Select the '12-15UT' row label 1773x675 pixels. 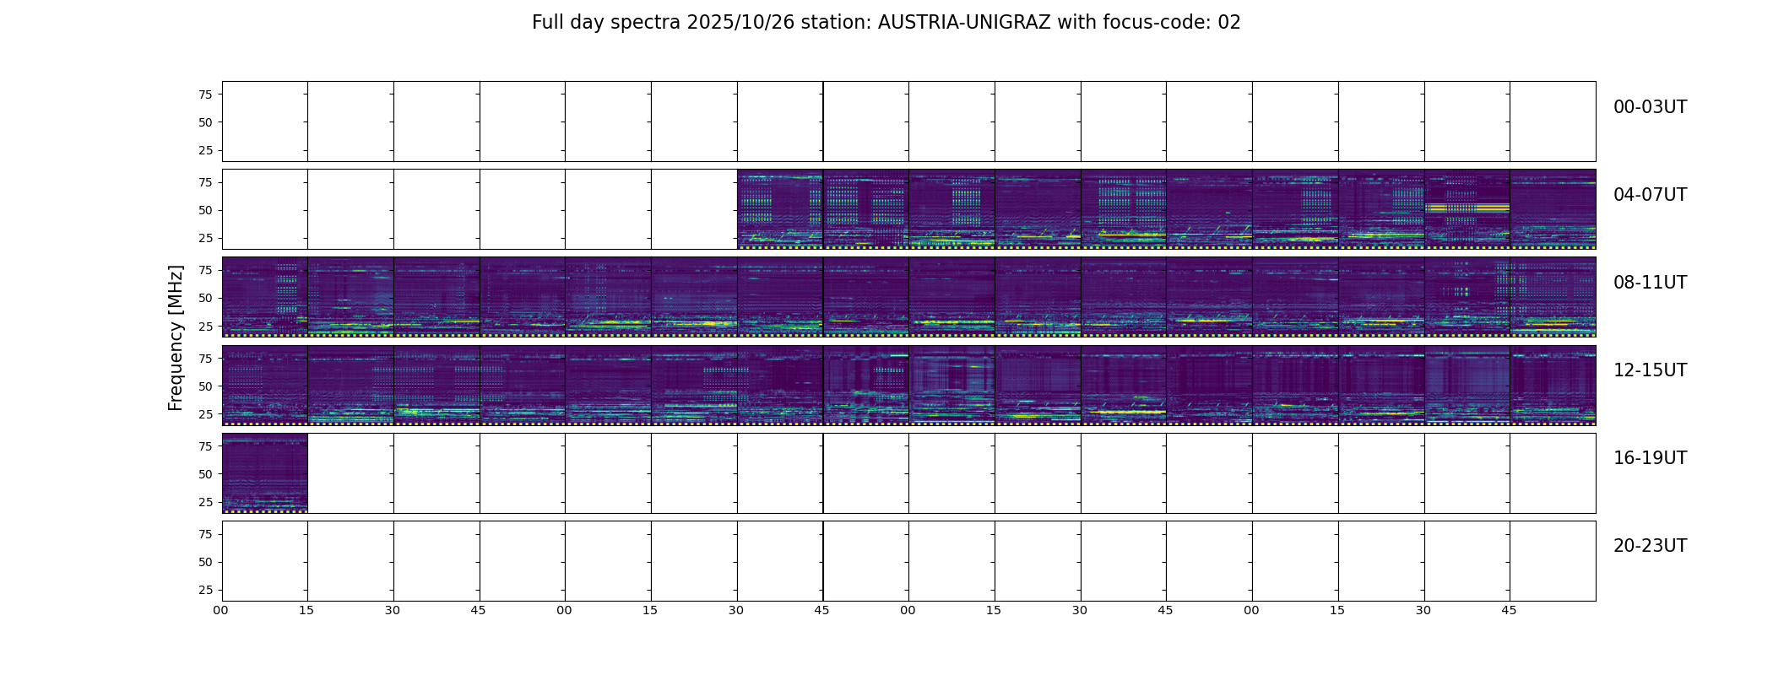pyautogui.click(x=1650, y=370)
